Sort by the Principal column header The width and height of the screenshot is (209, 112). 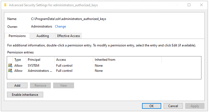pyautogui.click(x=40, y=60)
